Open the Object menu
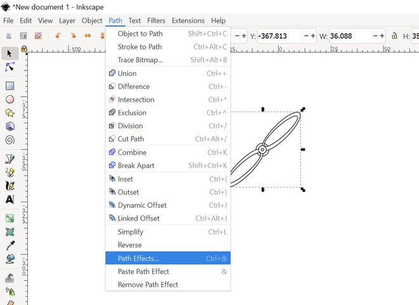 click(x=92, y=20)
